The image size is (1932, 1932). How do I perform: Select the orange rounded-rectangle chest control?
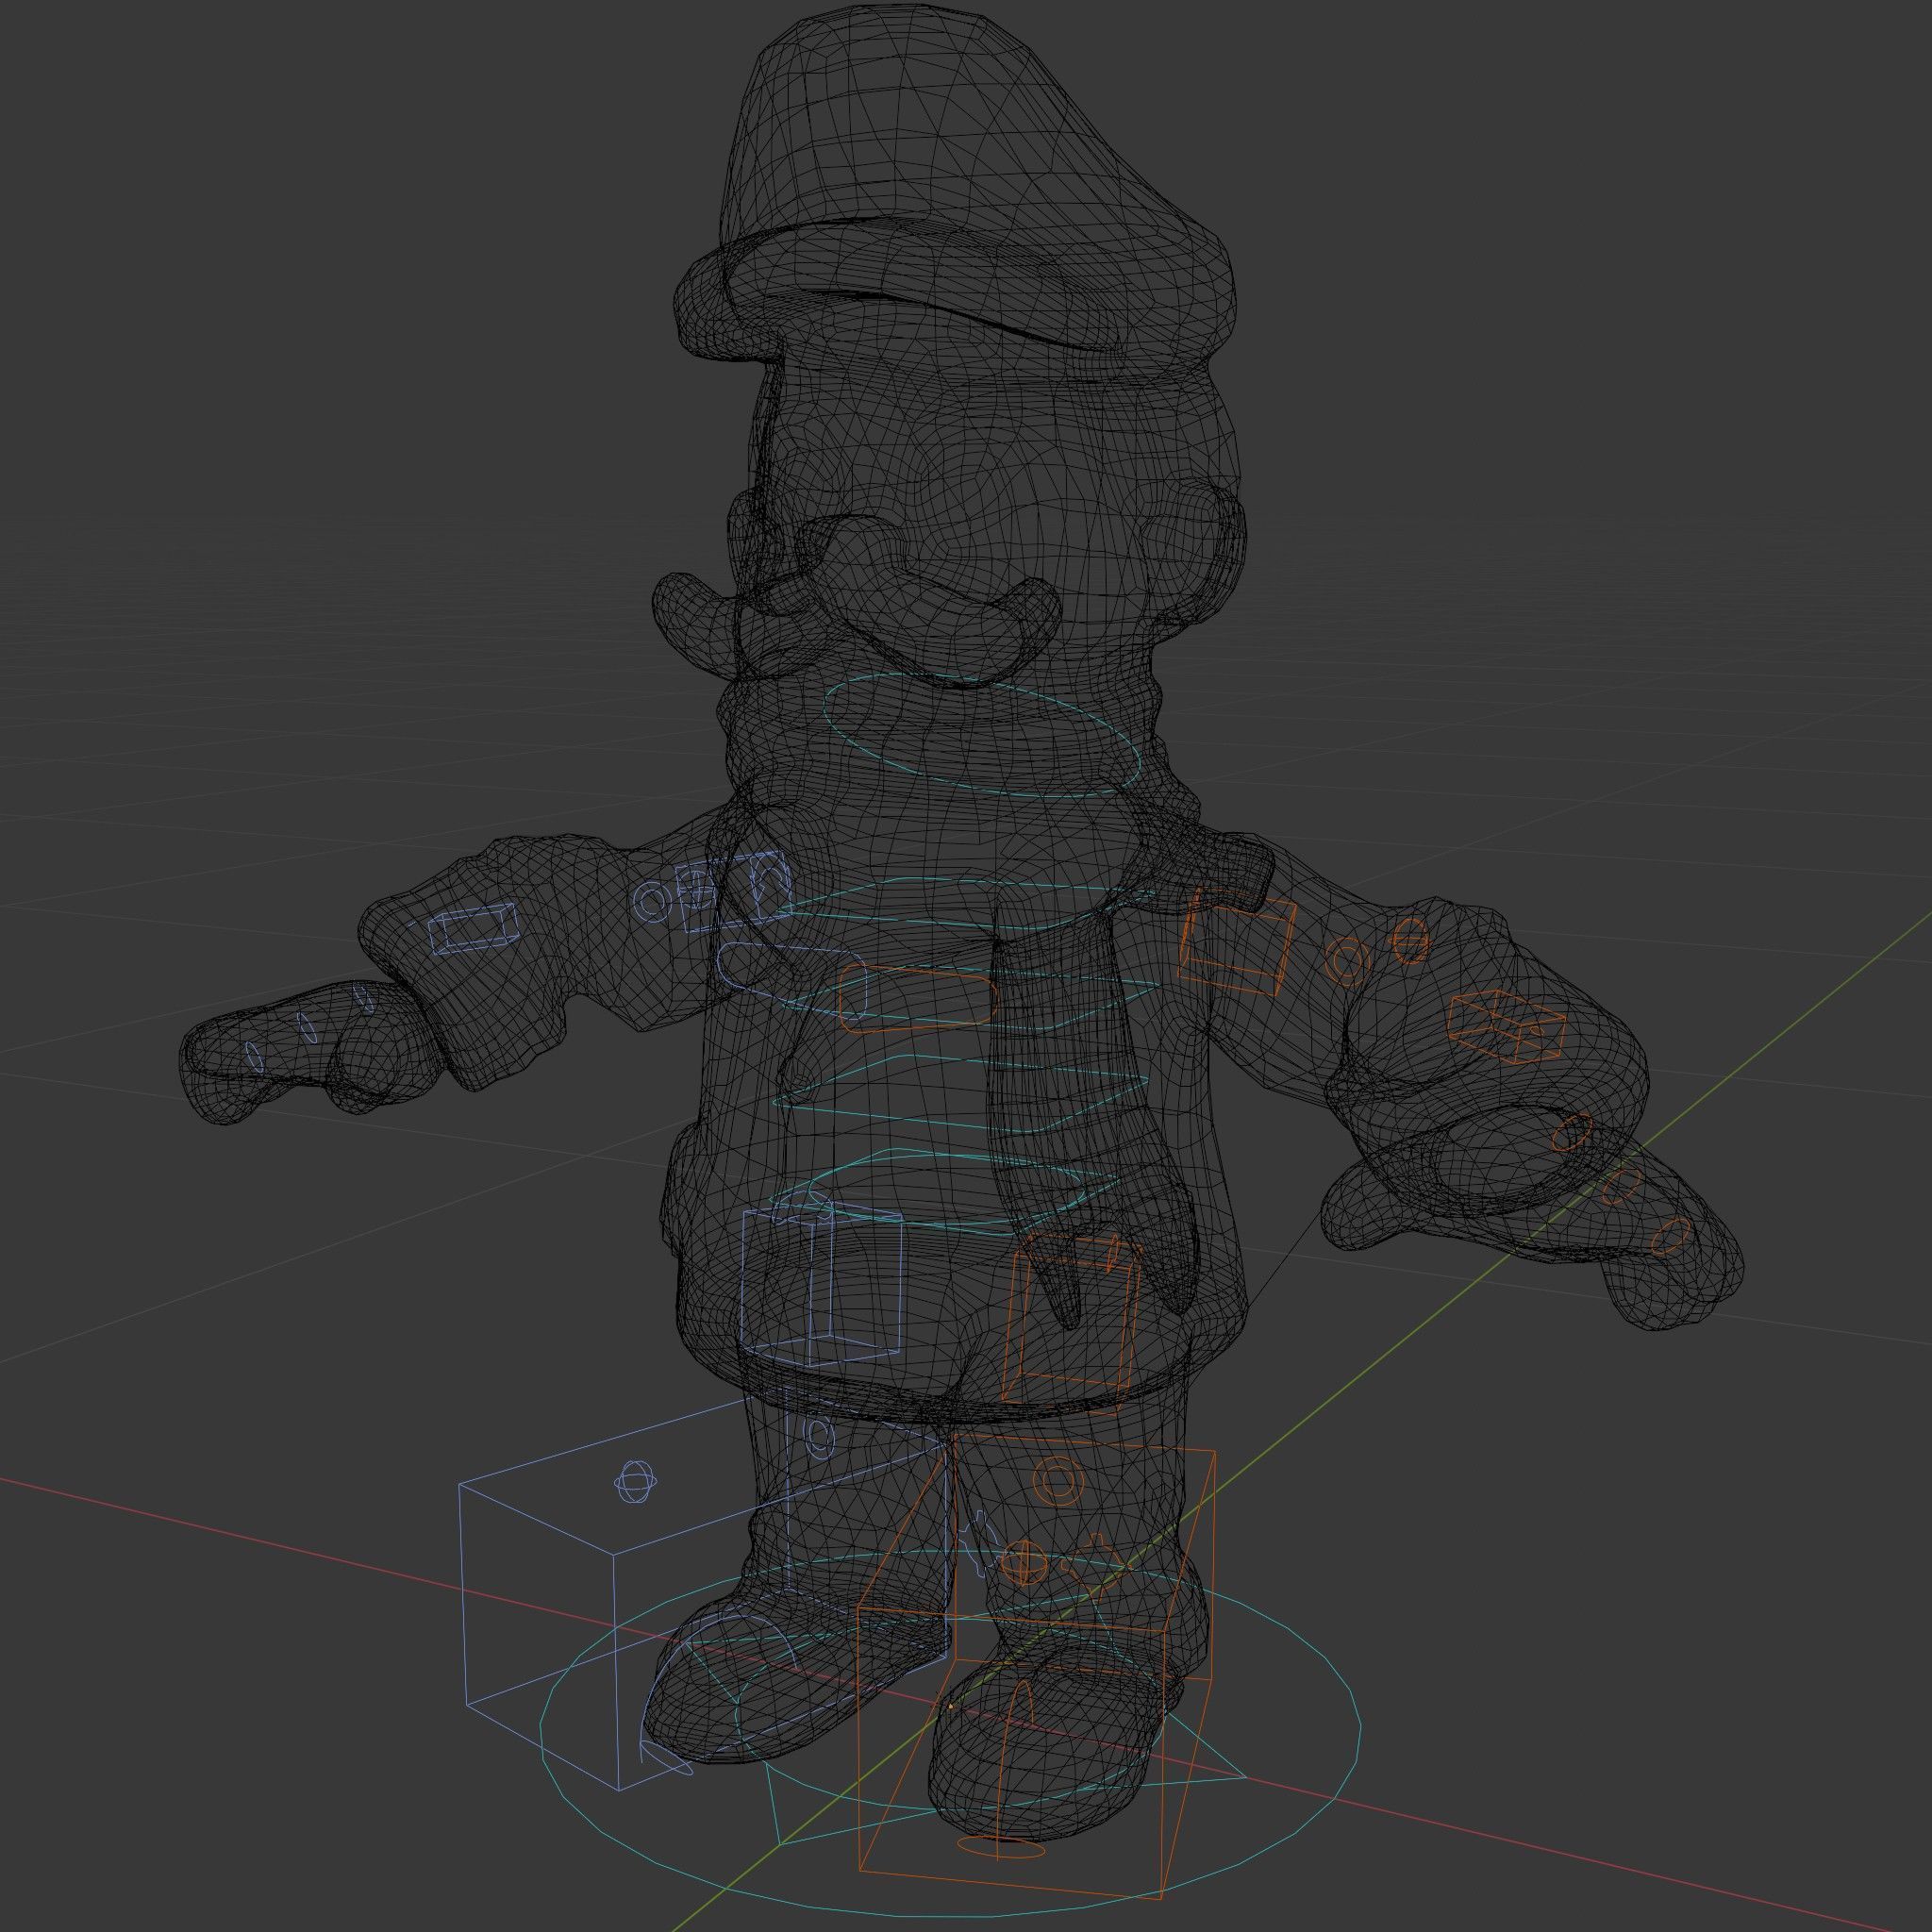[916, 997]
